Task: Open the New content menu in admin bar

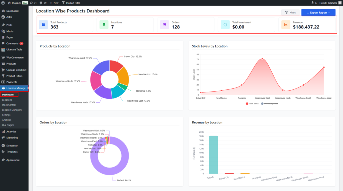Action: pyautogui.click(x=54, y=3)
